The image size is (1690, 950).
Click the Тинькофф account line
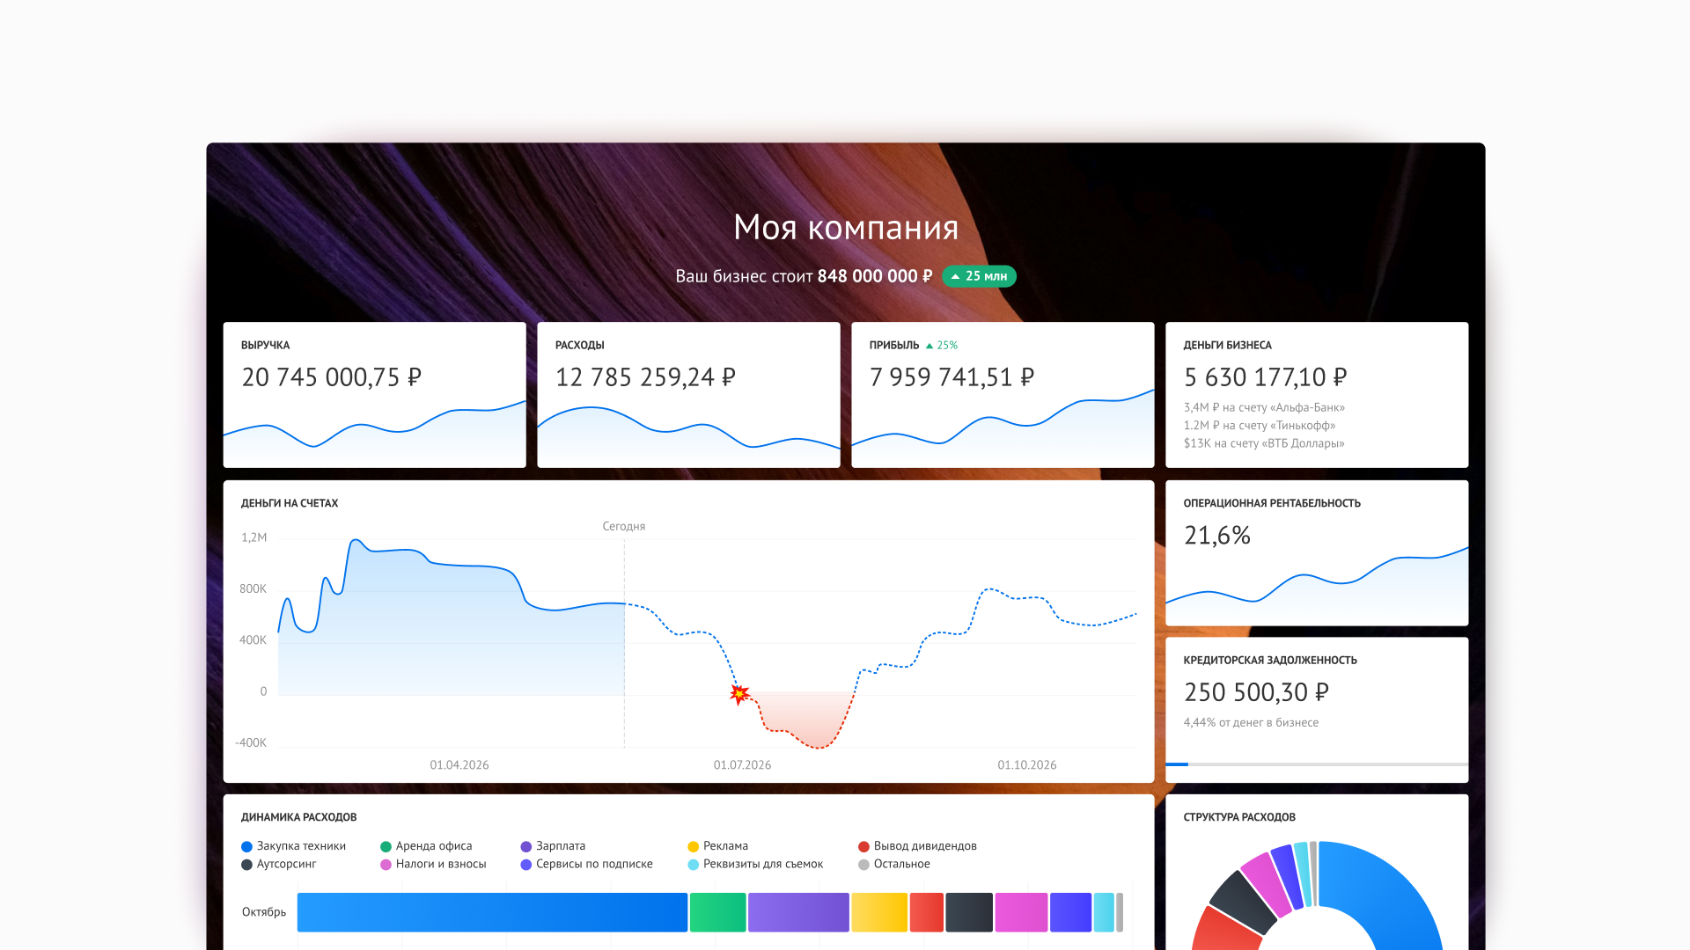pyautogui.click(x=1260, y=425)
